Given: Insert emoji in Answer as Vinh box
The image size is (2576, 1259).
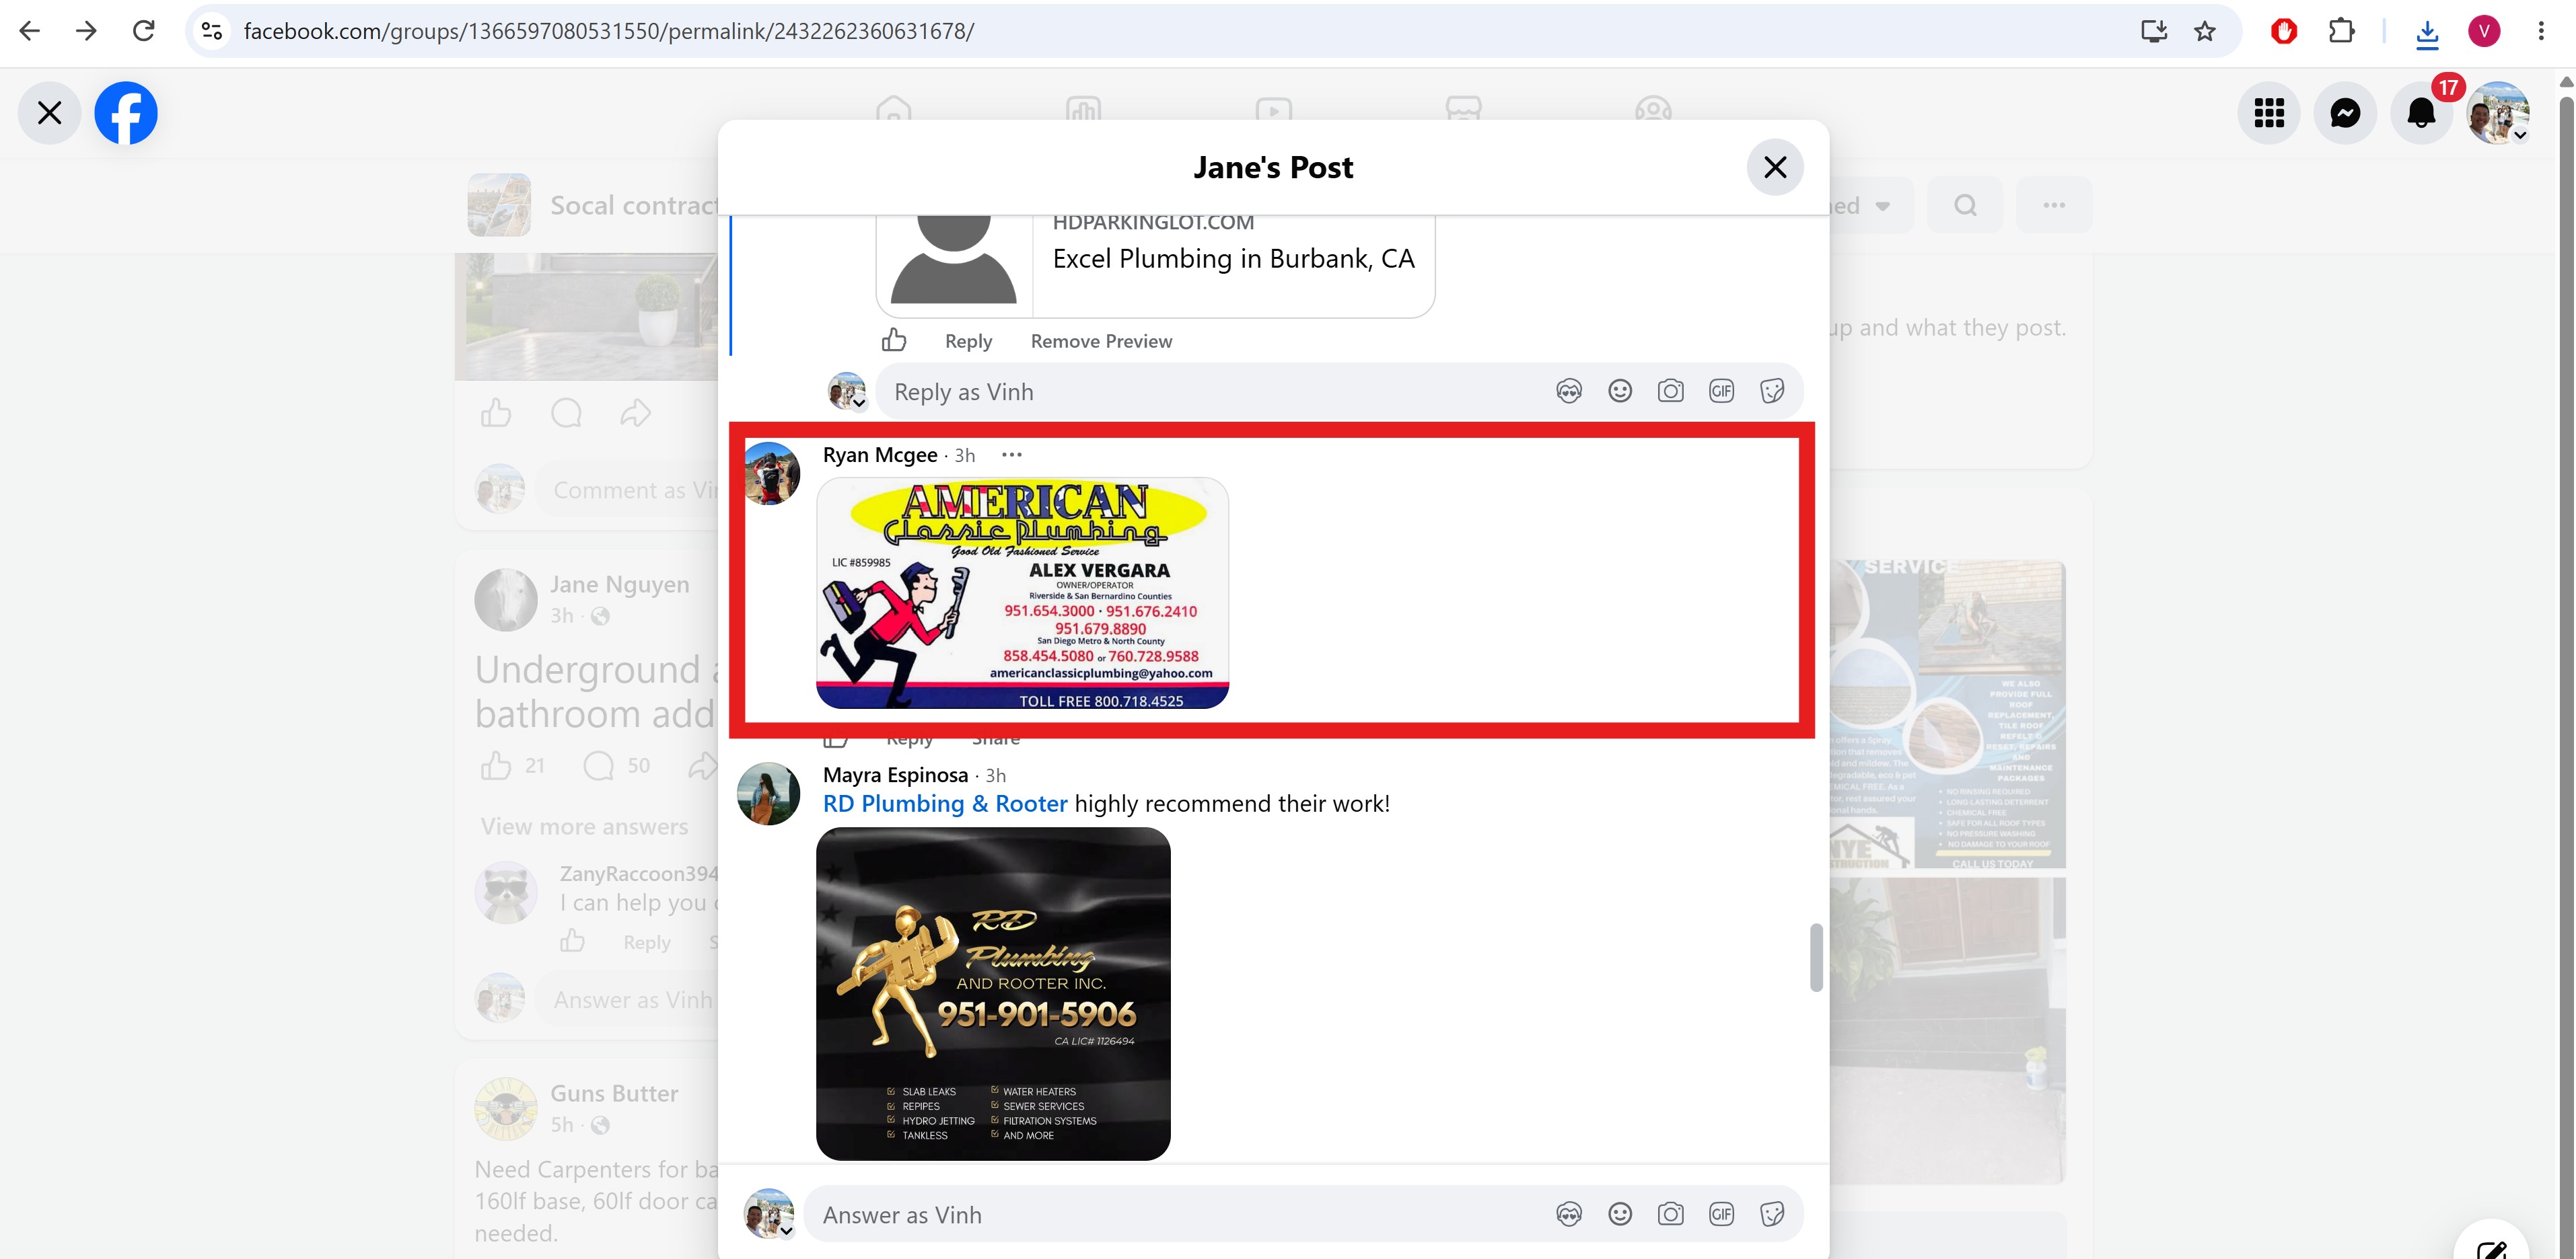Looking at the screenshot, I should 1620,1215.
